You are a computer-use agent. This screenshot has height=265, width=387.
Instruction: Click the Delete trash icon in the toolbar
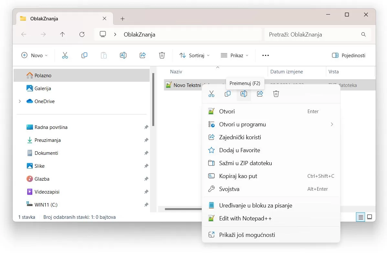tap(162, 55)
